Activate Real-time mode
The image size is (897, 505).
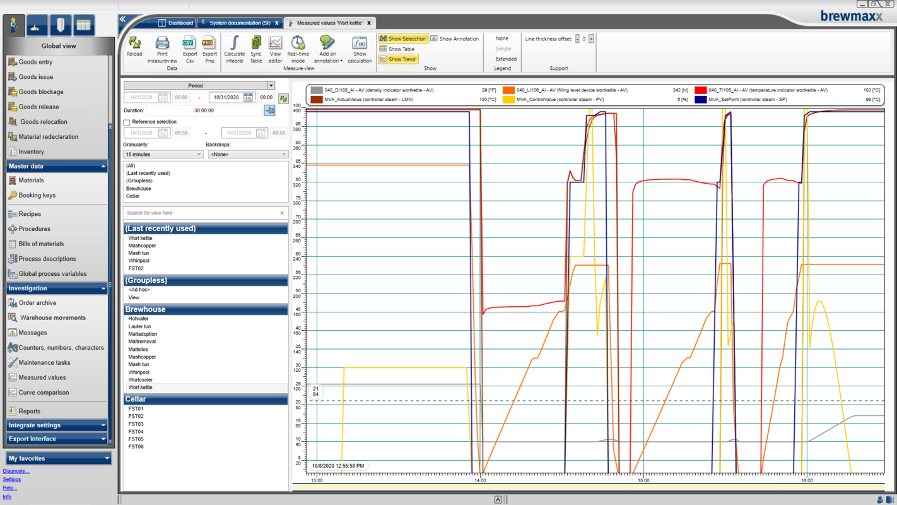(x=298, y=44)
